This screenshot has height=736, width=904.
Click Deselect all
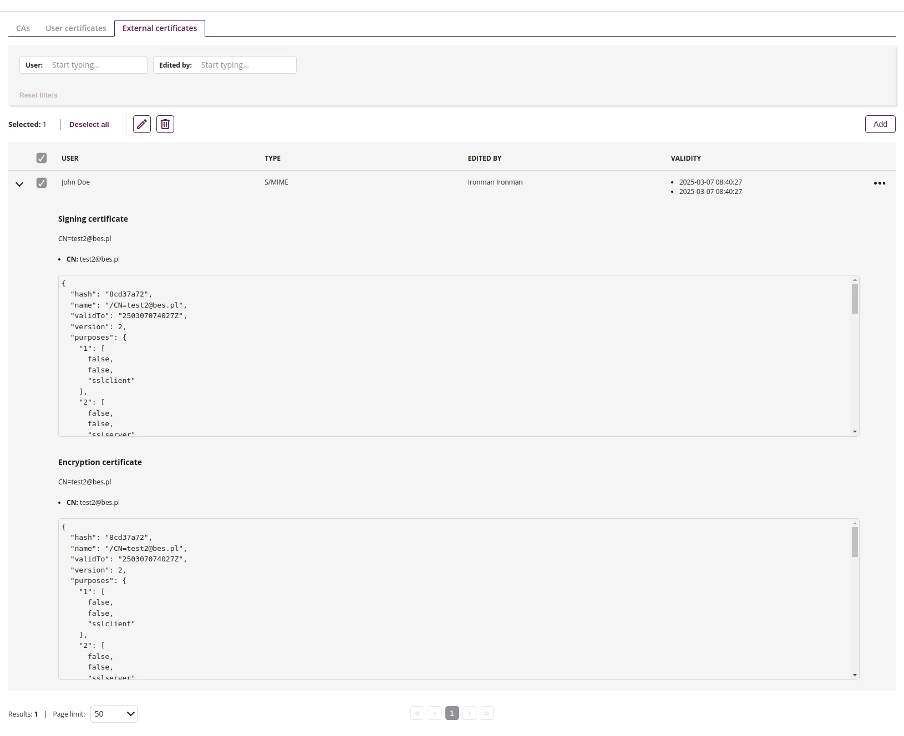pos(89,125)
